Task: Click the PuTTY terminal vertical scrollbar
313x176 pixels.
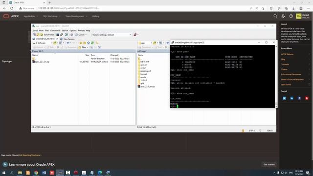Action: (x=276, y=76)
